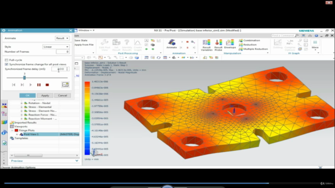The image size is (335, 188).
Task: Click Cancel in the Animation dialog
Action: click(62, 95)
